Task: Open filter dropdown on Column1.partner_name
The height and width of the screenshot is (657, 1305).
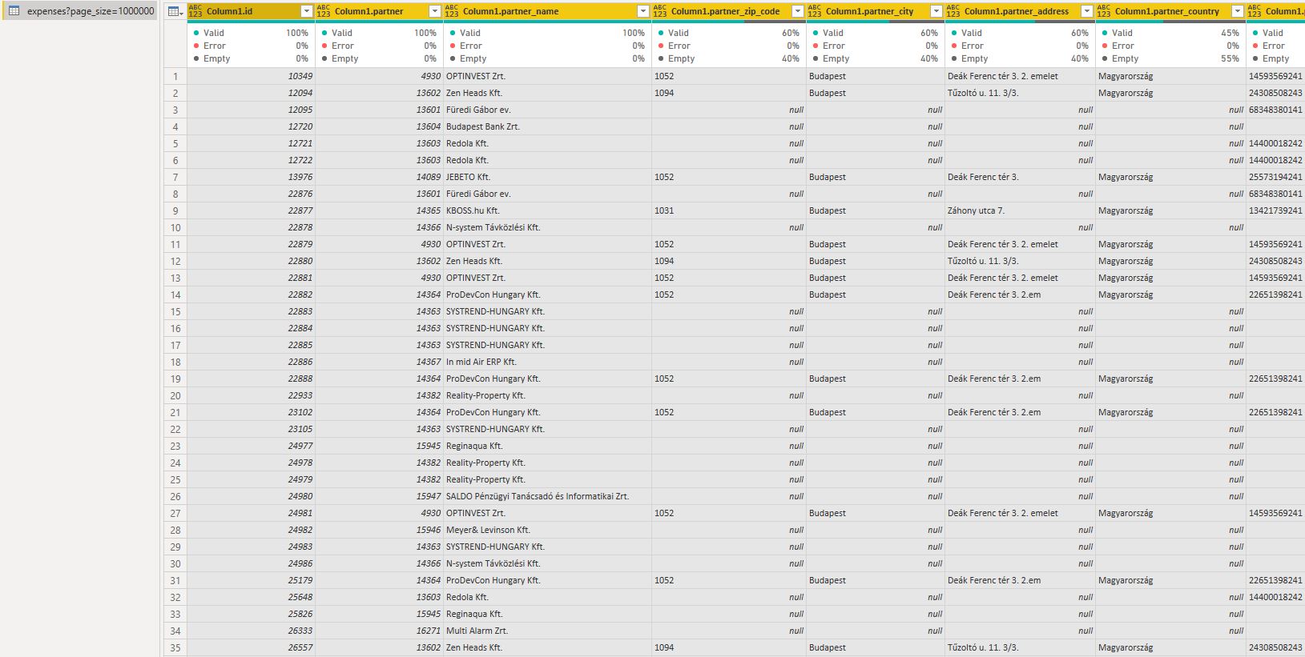Action: click(642, 11)
